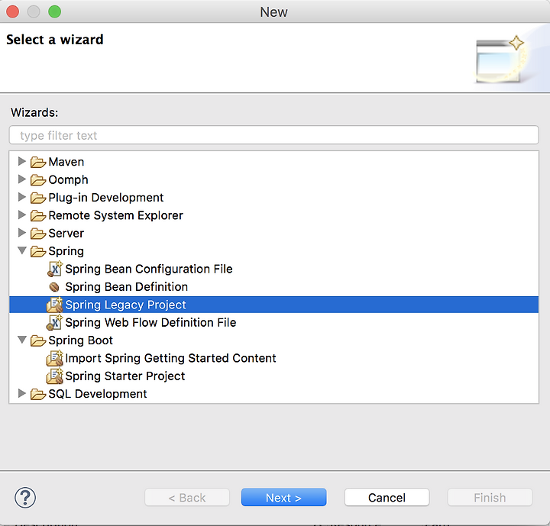Click the Remote System Explorer folder icon

(x=38, y=216)
